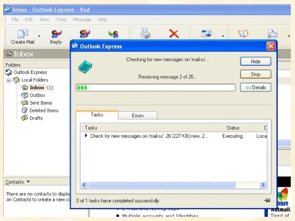Open the Tools menu

pyautogui.click(x=61, y=20)
